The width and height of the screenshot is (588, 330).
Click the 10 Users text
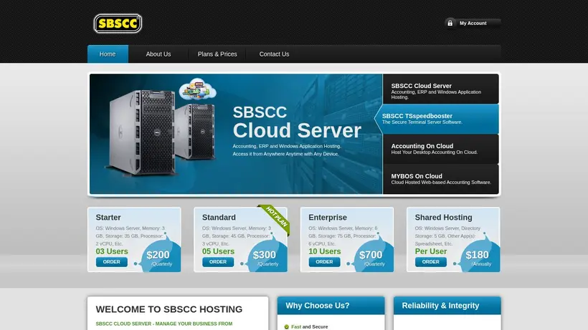(x=325, y=251)
